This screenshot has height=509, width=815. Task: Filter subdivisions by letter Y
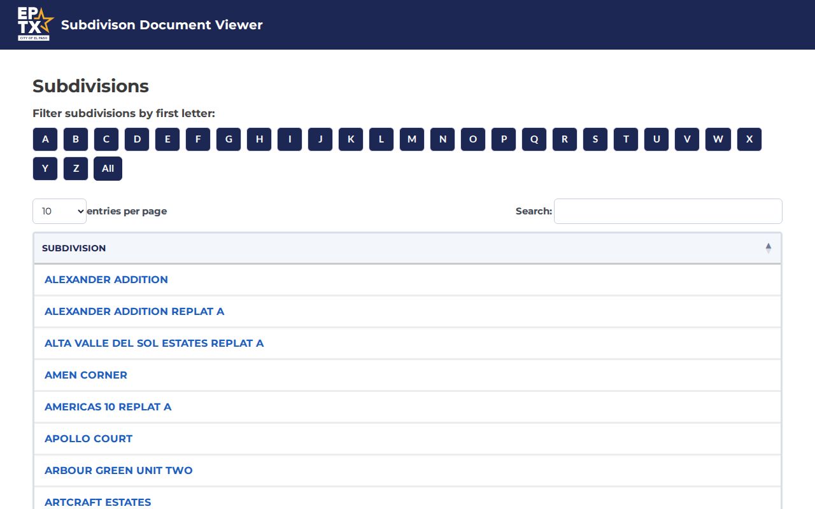[45, 169]
